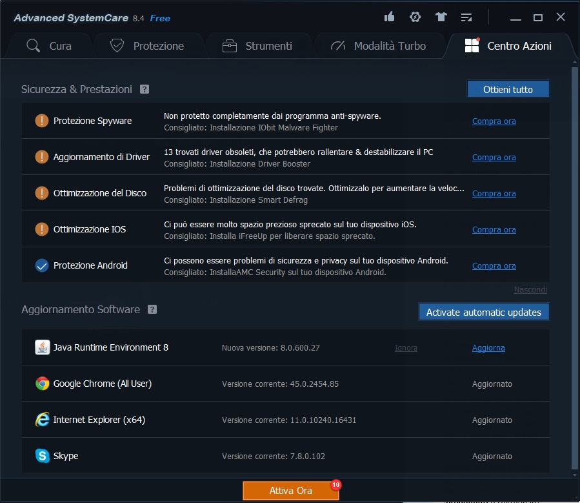Click Aggiornato status in Skype row
This screenshot has width=580, height=503.
coord(492,457)
